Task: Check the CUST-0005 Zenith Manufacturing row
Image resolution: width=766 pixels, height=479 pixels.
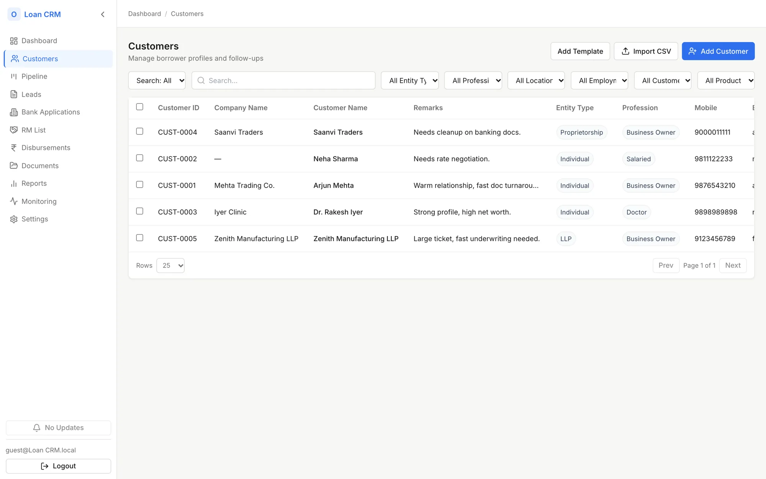Action: coord(140,238)
